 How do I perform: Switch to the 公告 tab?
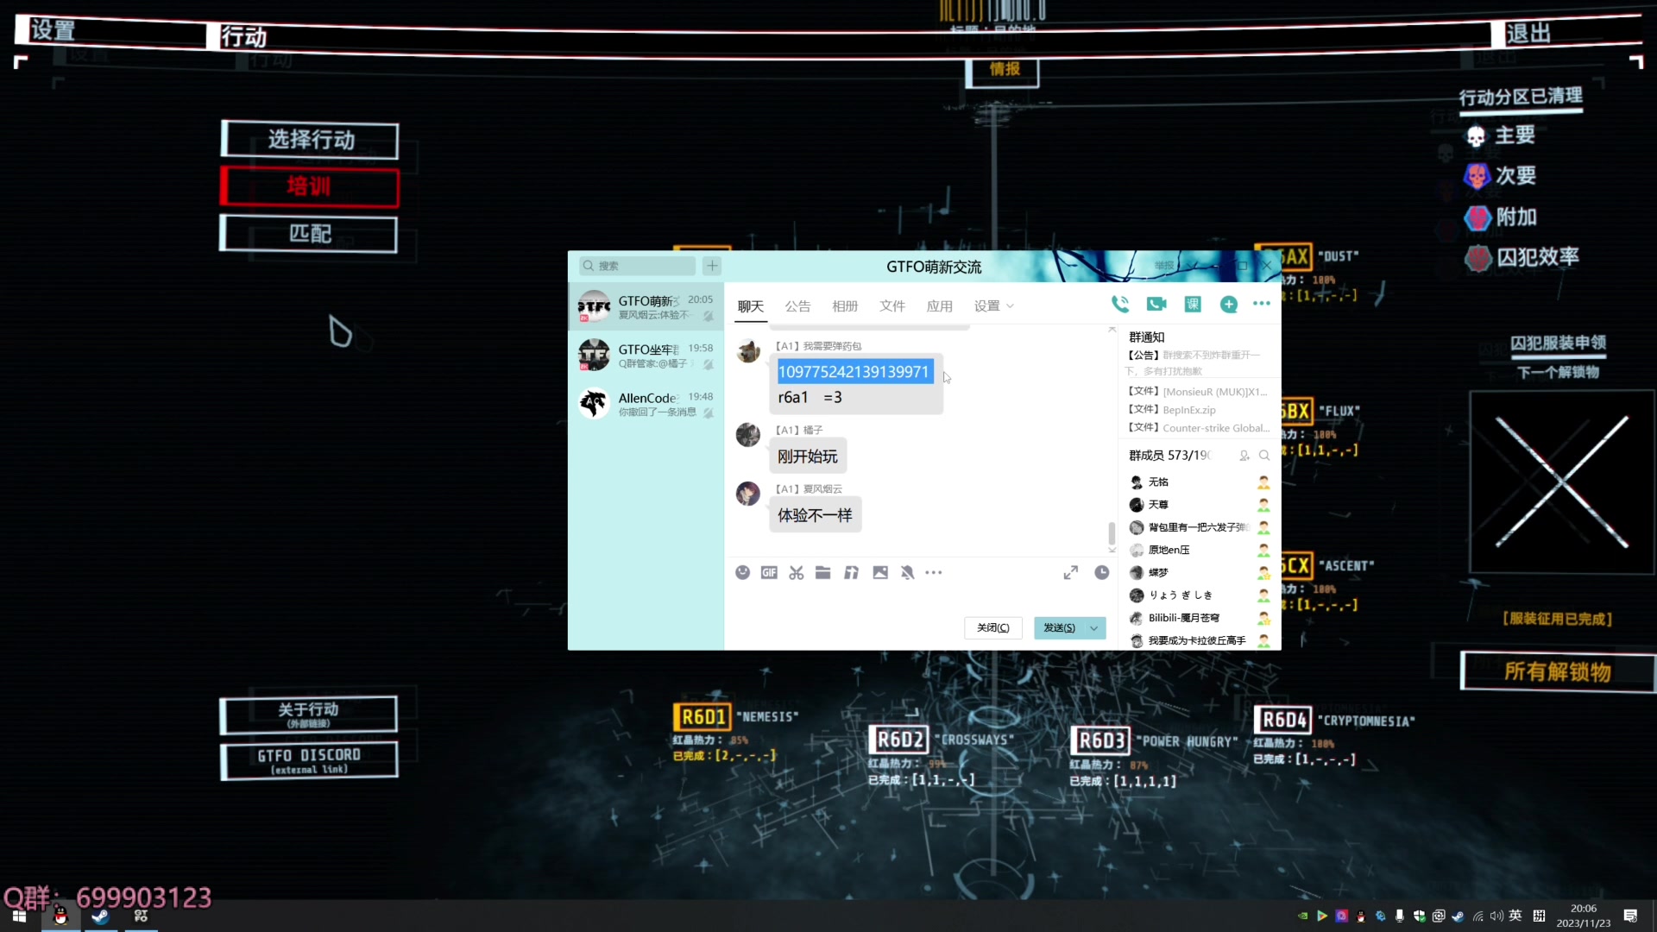797,306
